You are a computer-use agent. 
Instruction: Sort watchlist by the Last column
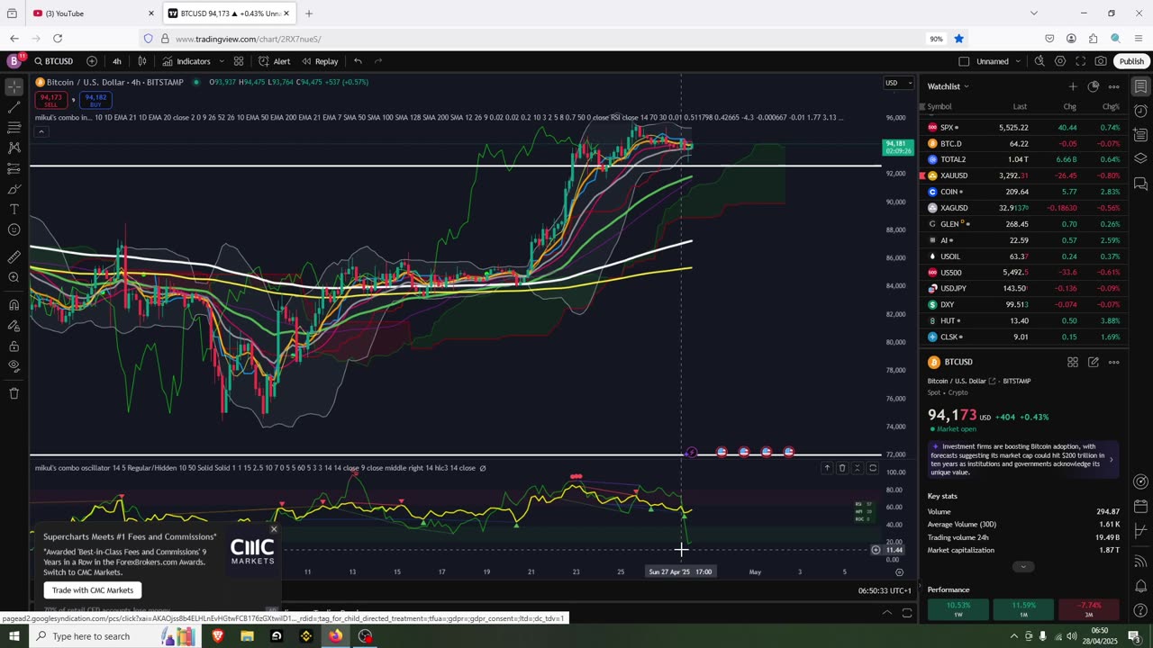tap(1020, 106)
